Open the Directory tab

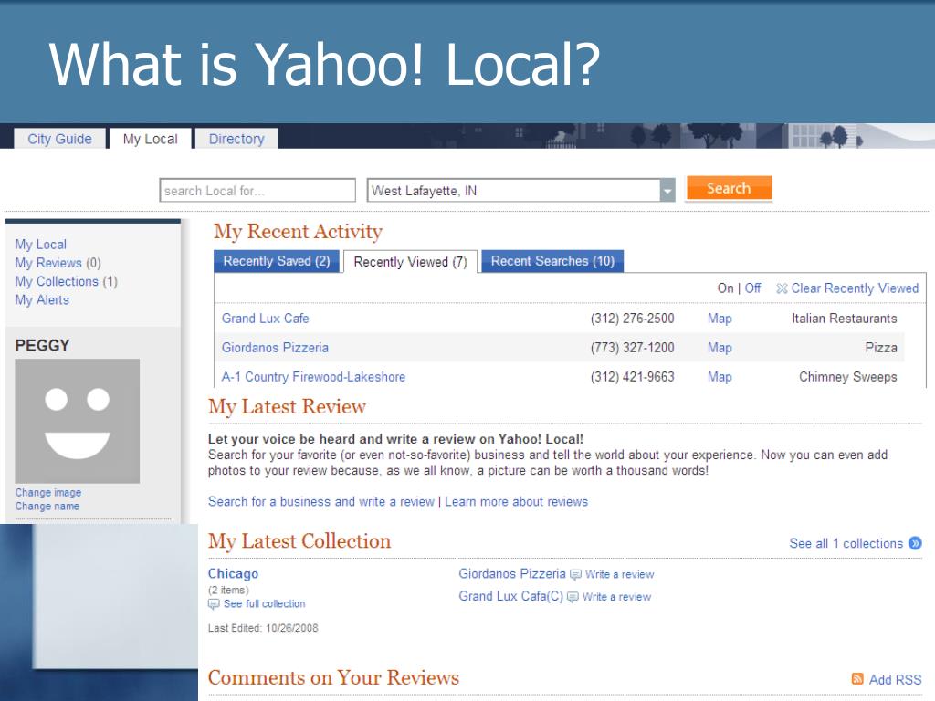pos(236,139)
